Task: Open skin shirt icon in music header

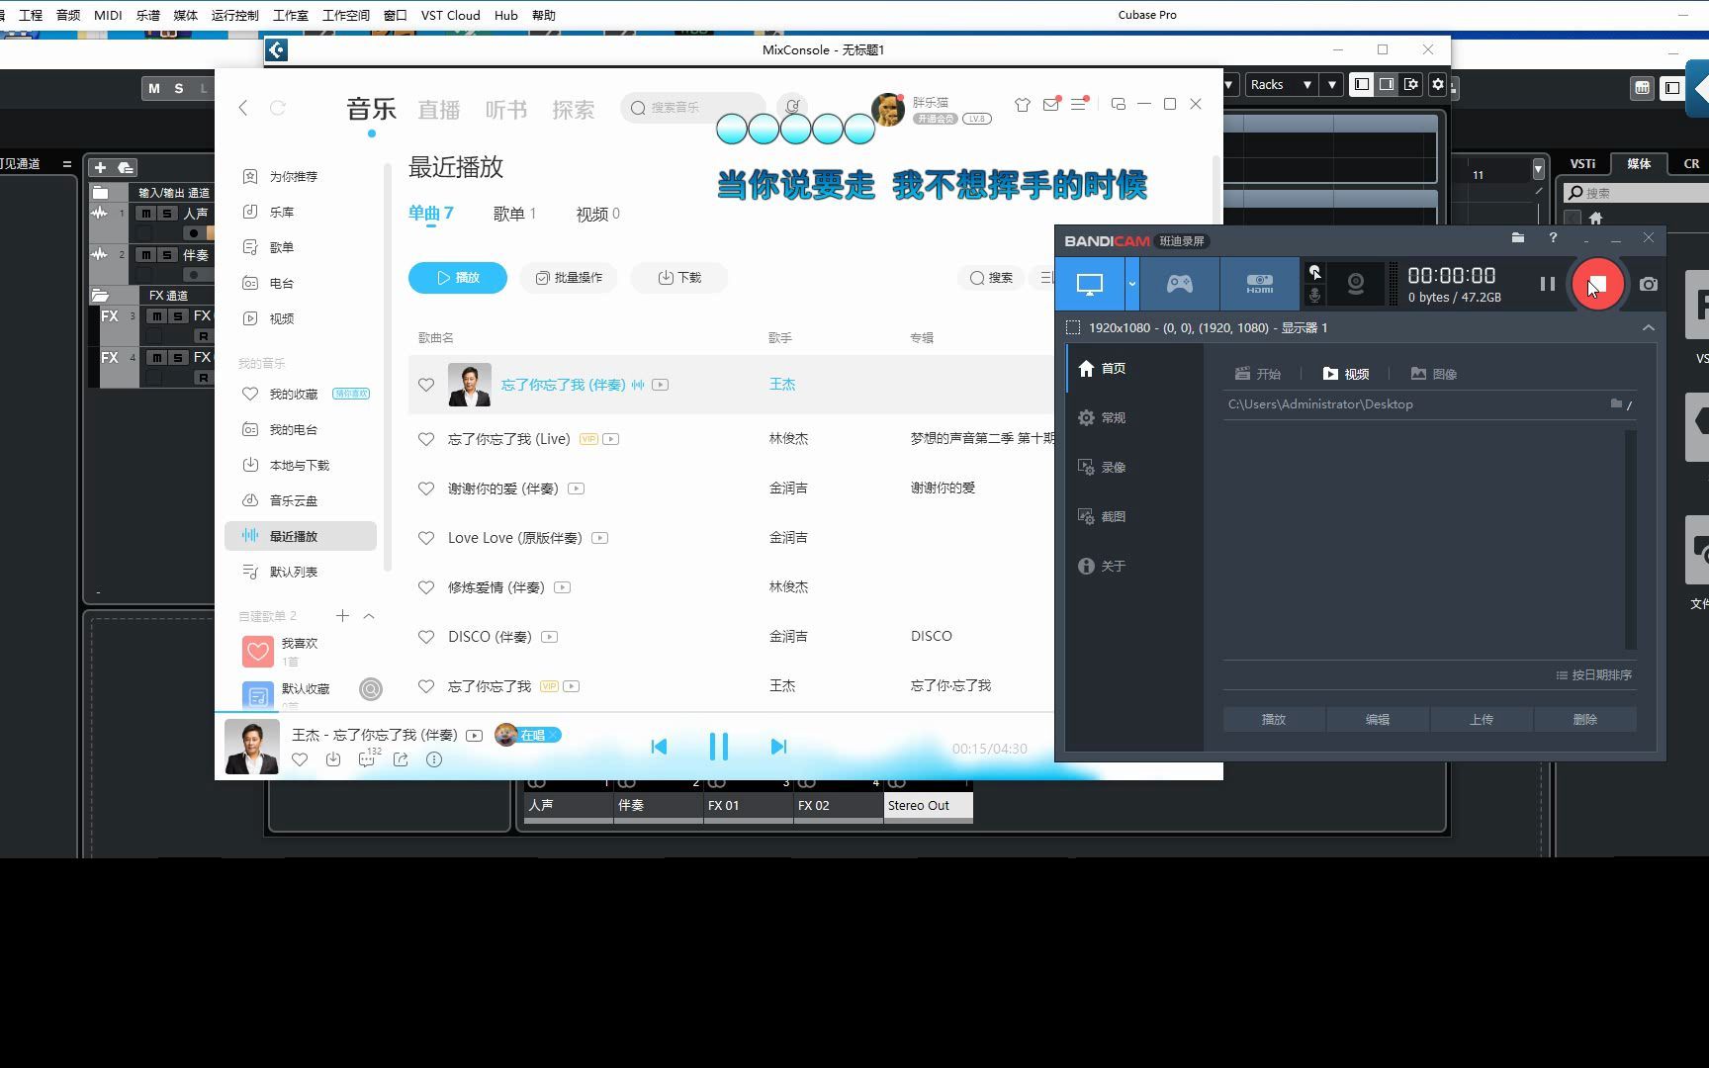Action: (1023, 104)
